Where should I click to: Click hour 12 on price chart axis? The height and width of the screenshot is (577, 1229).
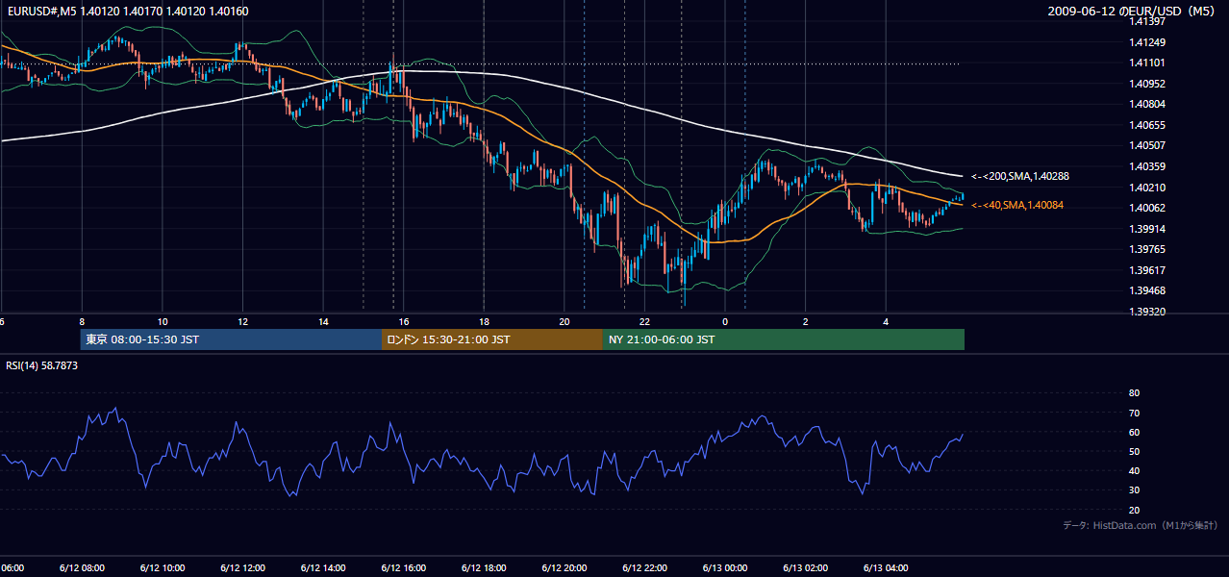(242, 321)
